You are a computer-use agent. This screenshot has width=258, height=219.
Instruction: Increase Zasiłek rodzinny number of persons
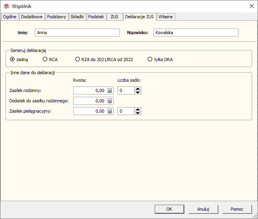click(138, 89)
